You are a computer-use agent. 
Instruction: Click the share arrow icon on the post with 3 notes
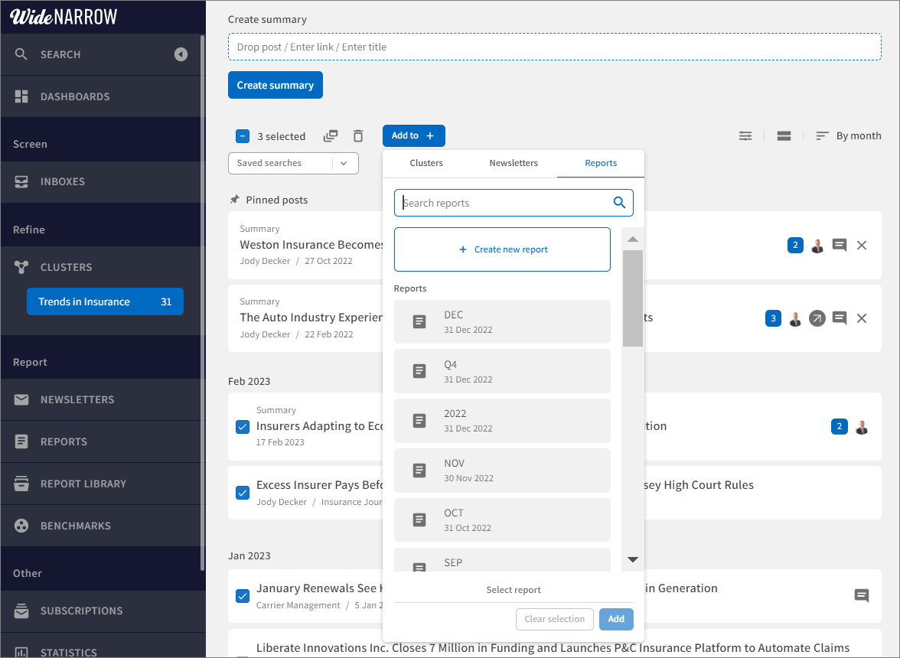pyautogui.click(x=817, y=318)
